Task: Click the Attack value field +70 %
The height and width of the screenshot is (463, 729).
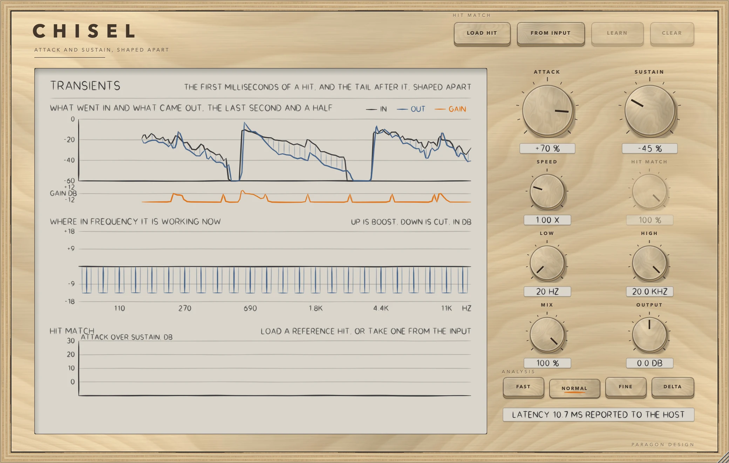Action: click(547, 148)
